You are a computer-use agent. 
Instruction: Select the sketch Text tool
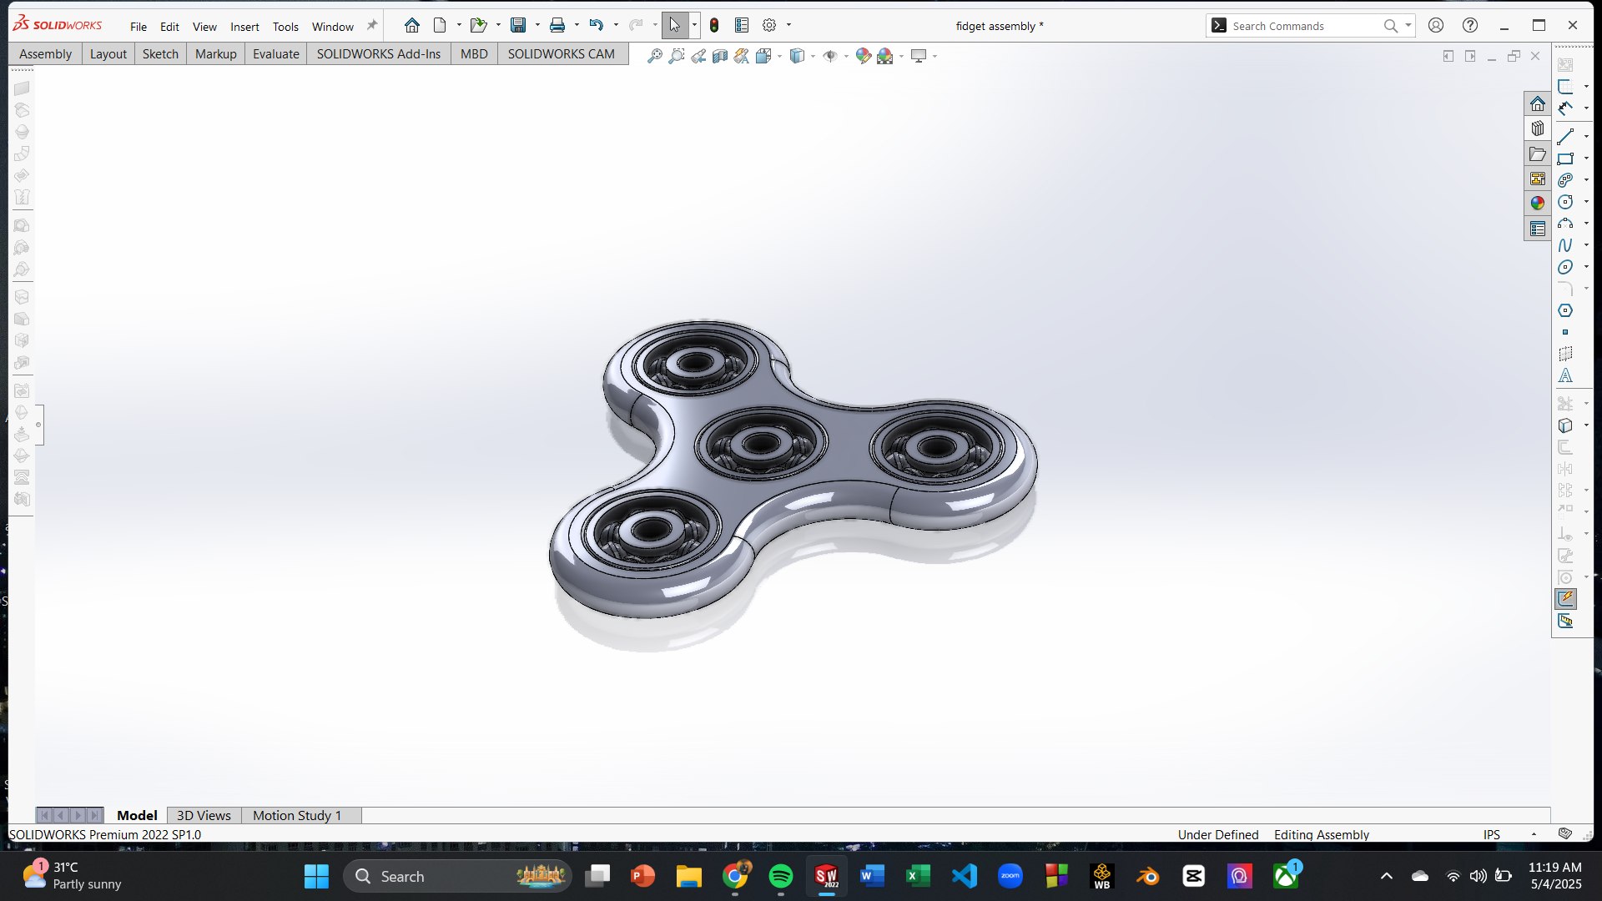click(x=1565, y=375)
